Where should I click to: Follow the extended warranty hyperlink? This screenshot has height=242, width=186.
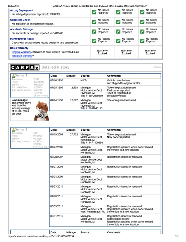click(22, 56)
